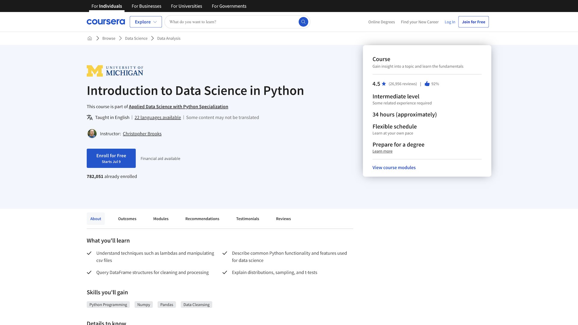Click the translation language icon
Image resolution: width=578 pixels, height=325 pixels.
[x=90, y=117]
